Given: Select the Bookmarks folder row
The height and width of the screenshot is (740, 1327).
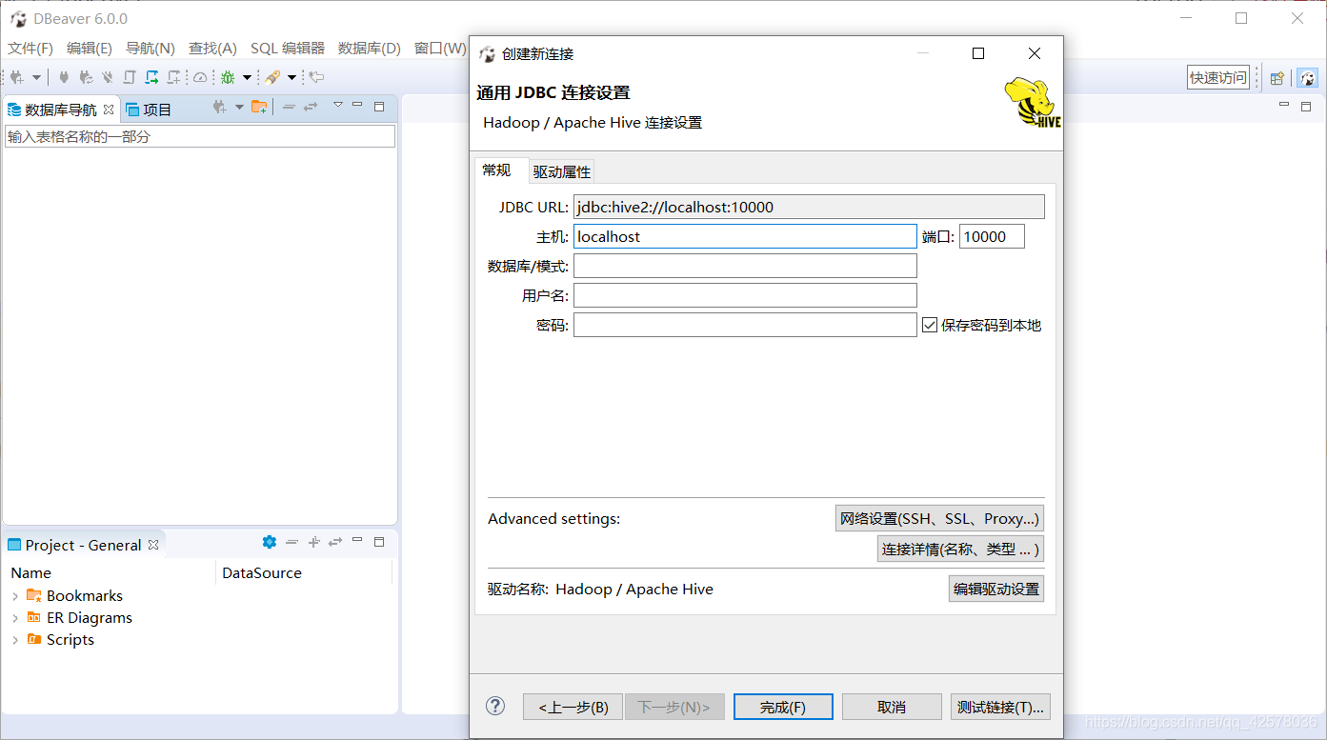Looking at the screenshot, I should tap(74, 595).
